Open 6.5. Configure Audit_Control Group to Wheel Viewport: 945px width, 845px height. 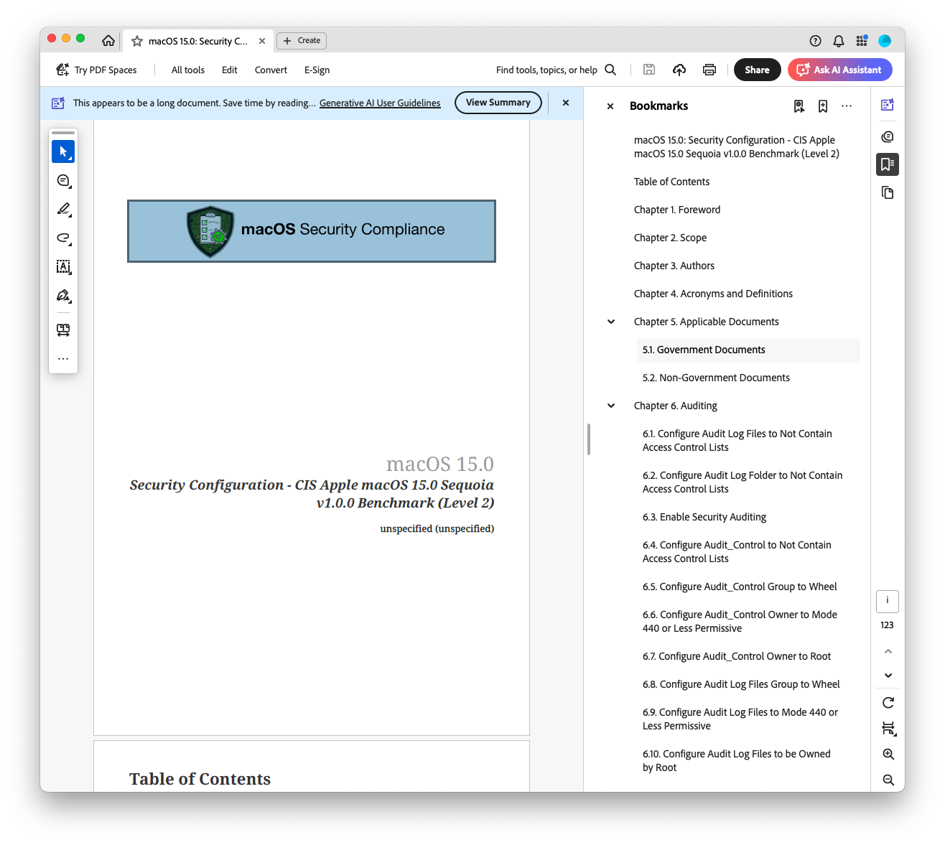coord(740,587)
